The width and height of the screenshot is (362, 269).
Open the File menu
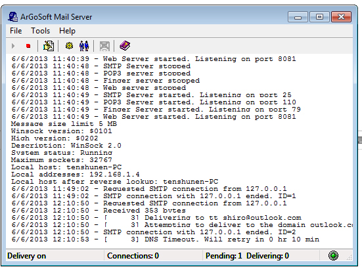coord(16,31)
